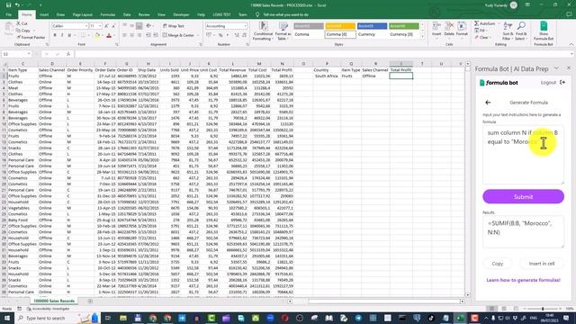Image resolution: width=576 pixels, height=324 pixels.
Task: Open the Page Layout tab
Action: [x=82, y=14]
